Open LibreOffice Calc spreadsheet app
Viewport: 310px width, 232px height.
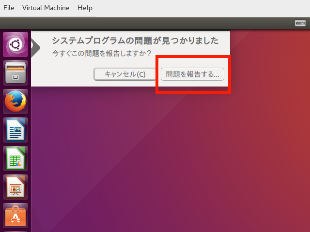tap(15, 159)
